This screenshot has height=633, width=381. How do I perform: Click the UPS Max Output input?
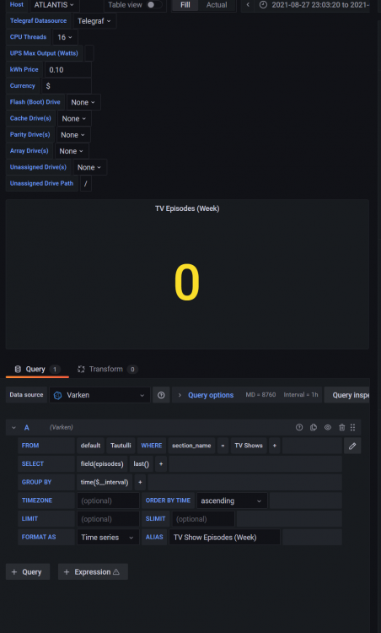click(89, 53)
